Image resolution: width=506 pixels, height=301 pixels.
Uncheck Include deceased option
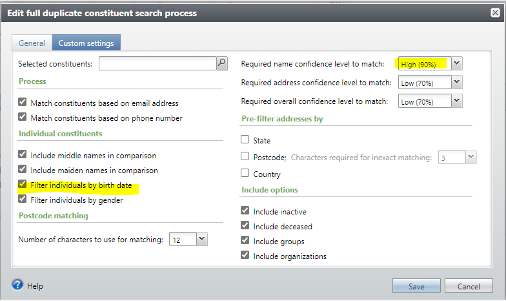(245, 226)
